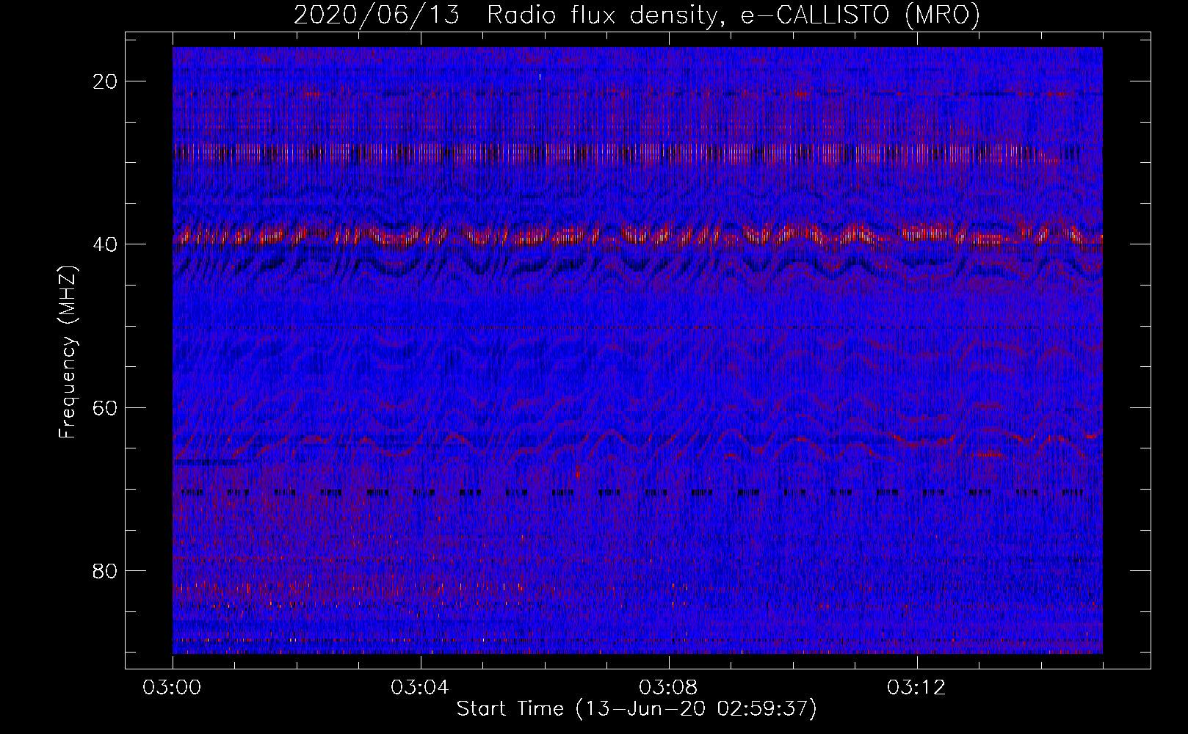Click the '03:00' time tick label
The width and height of the screenshot is (1188, 734).
point(173,688)
